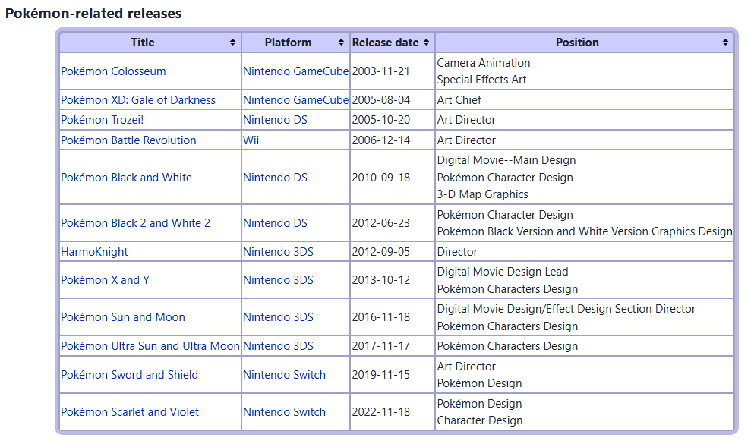
Task: Visit Pokémon Black 2 and White 2
Action: (x=136, y=223)
